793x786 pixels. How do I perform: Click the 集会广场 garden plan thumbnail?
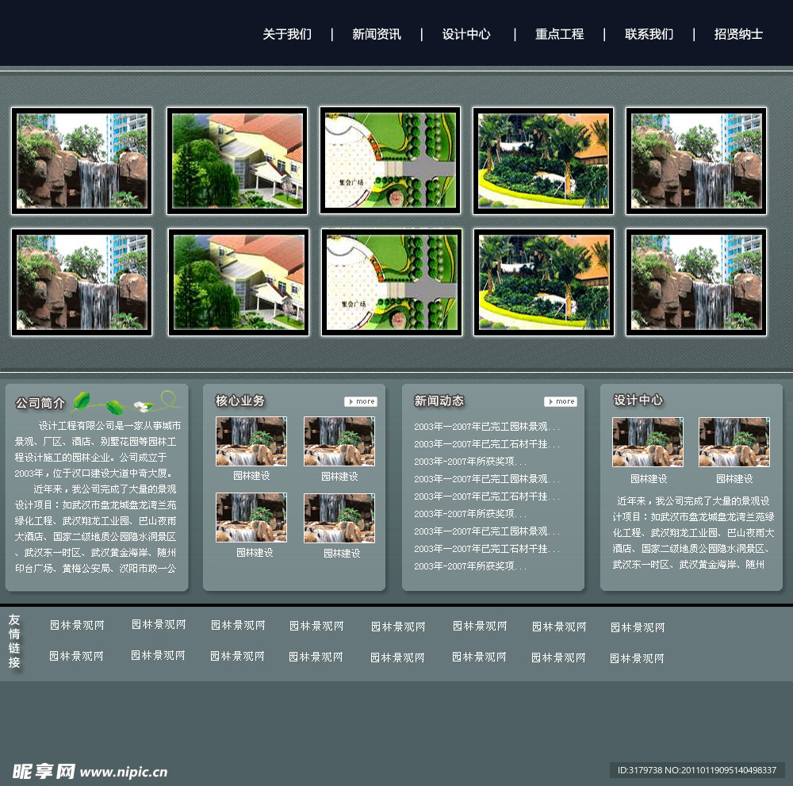pos(389,159)
